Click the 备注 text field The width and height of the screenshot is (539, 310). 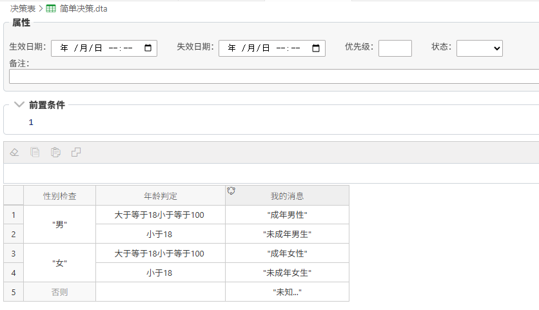click(x=274, y=76)
